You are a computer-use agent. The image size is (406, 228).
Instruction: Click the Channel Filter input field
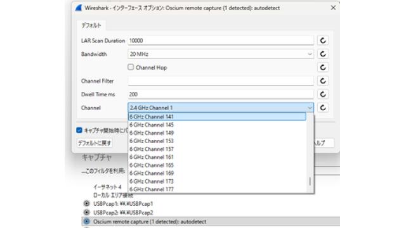pos(221,81)
